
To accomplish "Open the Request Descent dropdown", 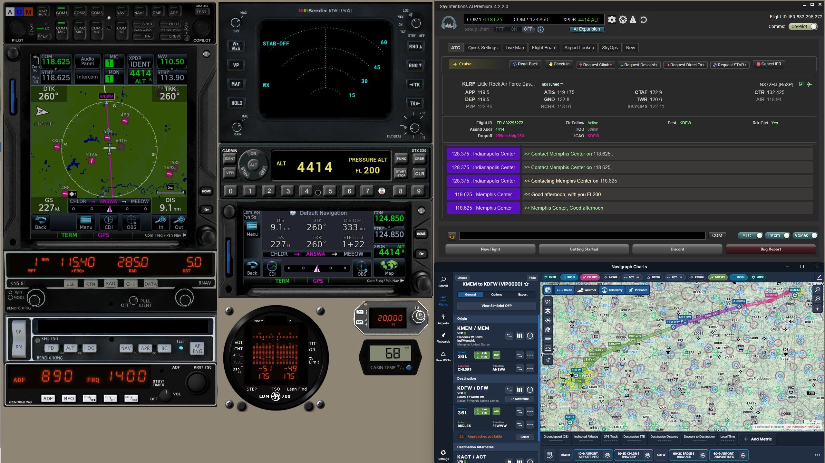I will (639, 65).
